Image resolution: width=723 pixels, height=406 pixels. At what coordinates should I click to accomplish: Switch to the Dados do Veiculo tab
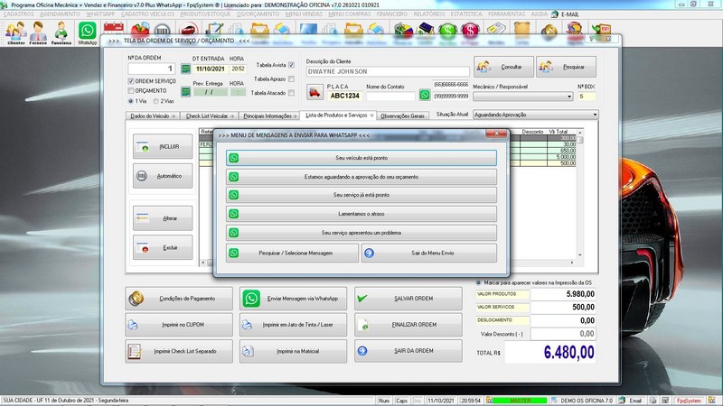153,116
